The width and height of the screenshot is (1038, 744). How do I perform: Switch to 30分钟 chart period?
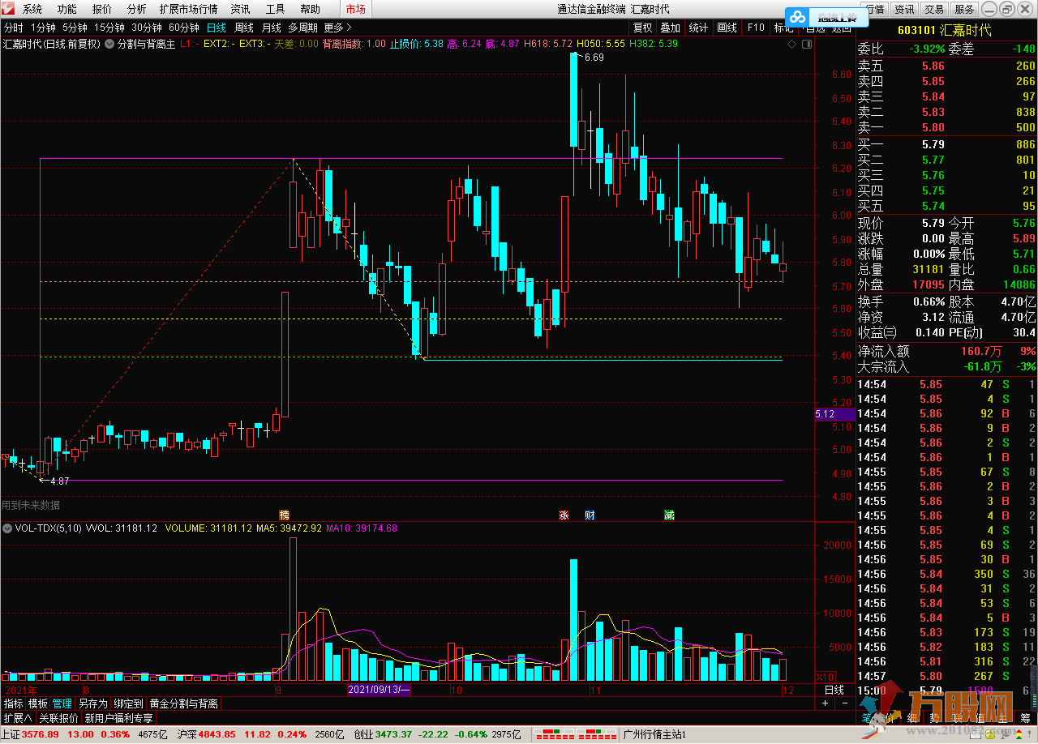(x=147, y=28)
